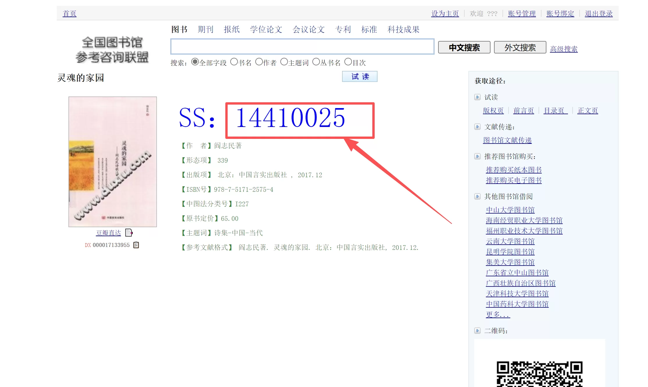This screenshot has height=387, width=648.
Task: Open the 豆瓣直达 link
Action: 109,233
